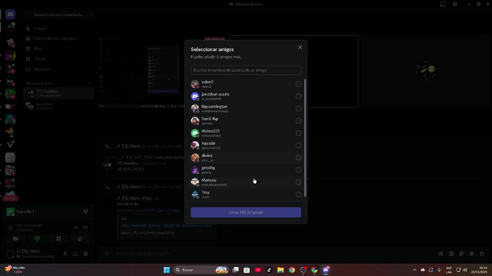
Task: Tick the bigcunnington friend checkbox
Action: click(298, 108)
